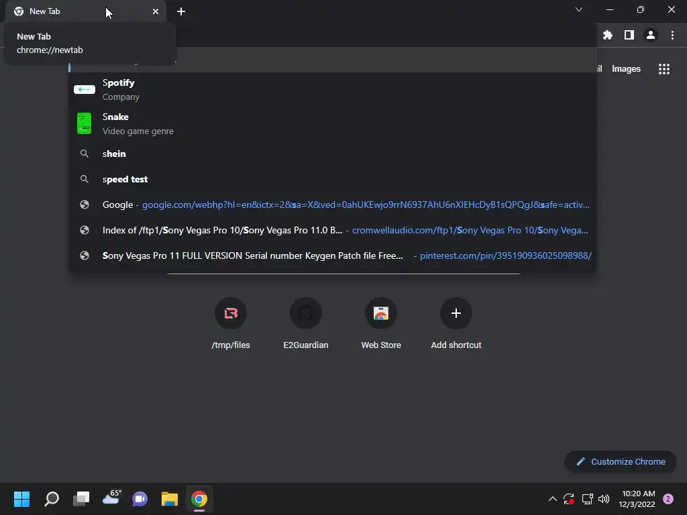Click the Snake game thumbnail
The height and width of the screenshot is (515, 687).
coord(84,123)
